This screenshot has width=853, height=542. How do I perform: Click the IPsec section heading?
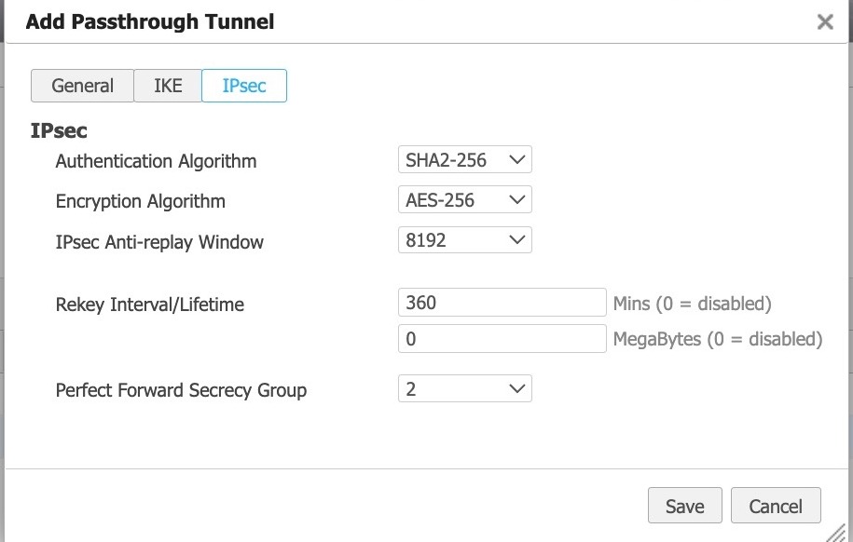point(59,131)
